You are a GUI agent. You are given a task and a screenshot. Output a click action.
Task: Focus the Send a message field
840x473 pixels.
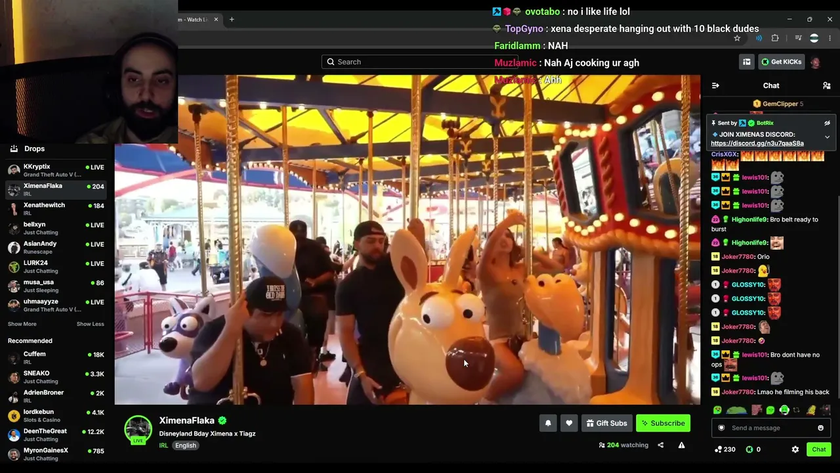[770, 428]
